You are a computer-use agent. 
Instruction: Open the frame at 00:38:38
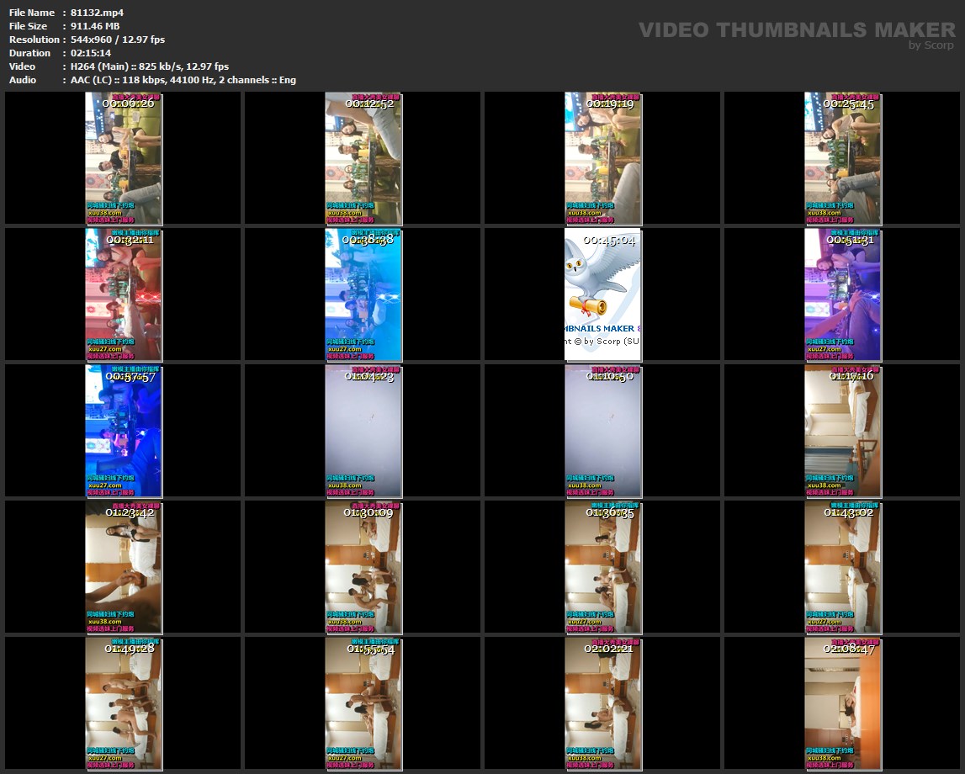point(363,294)
